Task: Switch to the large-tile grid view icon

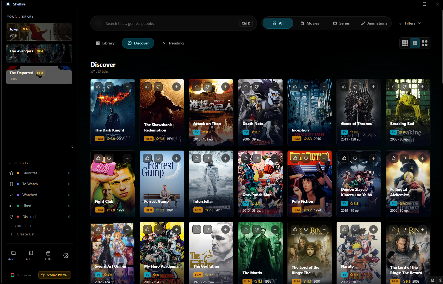Action: click(425, 43)
